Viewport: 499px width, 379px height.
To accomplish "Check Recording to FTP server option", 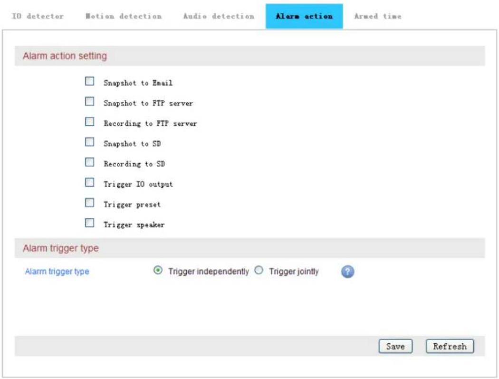I will pos(90,122).
